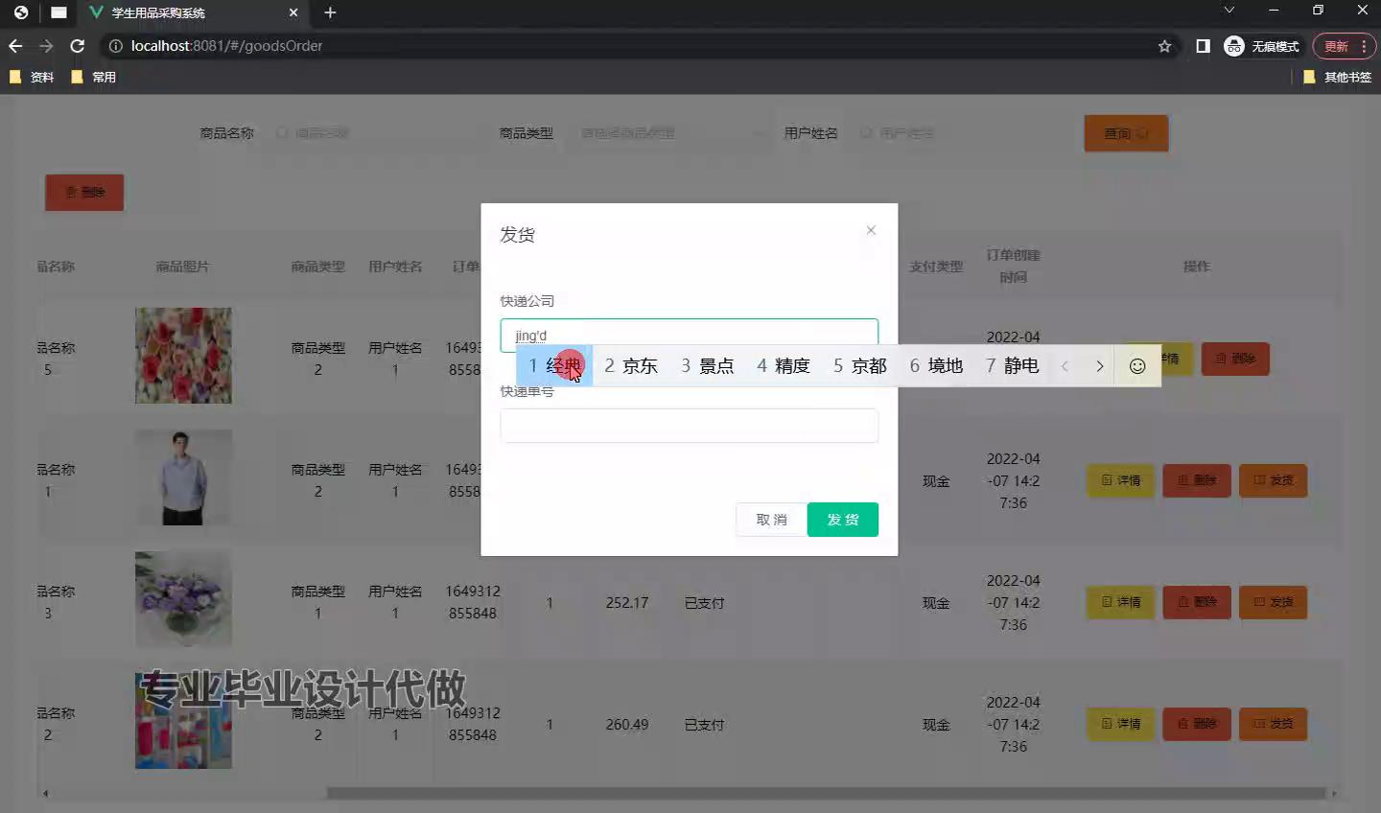Open the IME emoji panel smiley icon
The image size is (1381, 813).
pos(1137,366)
